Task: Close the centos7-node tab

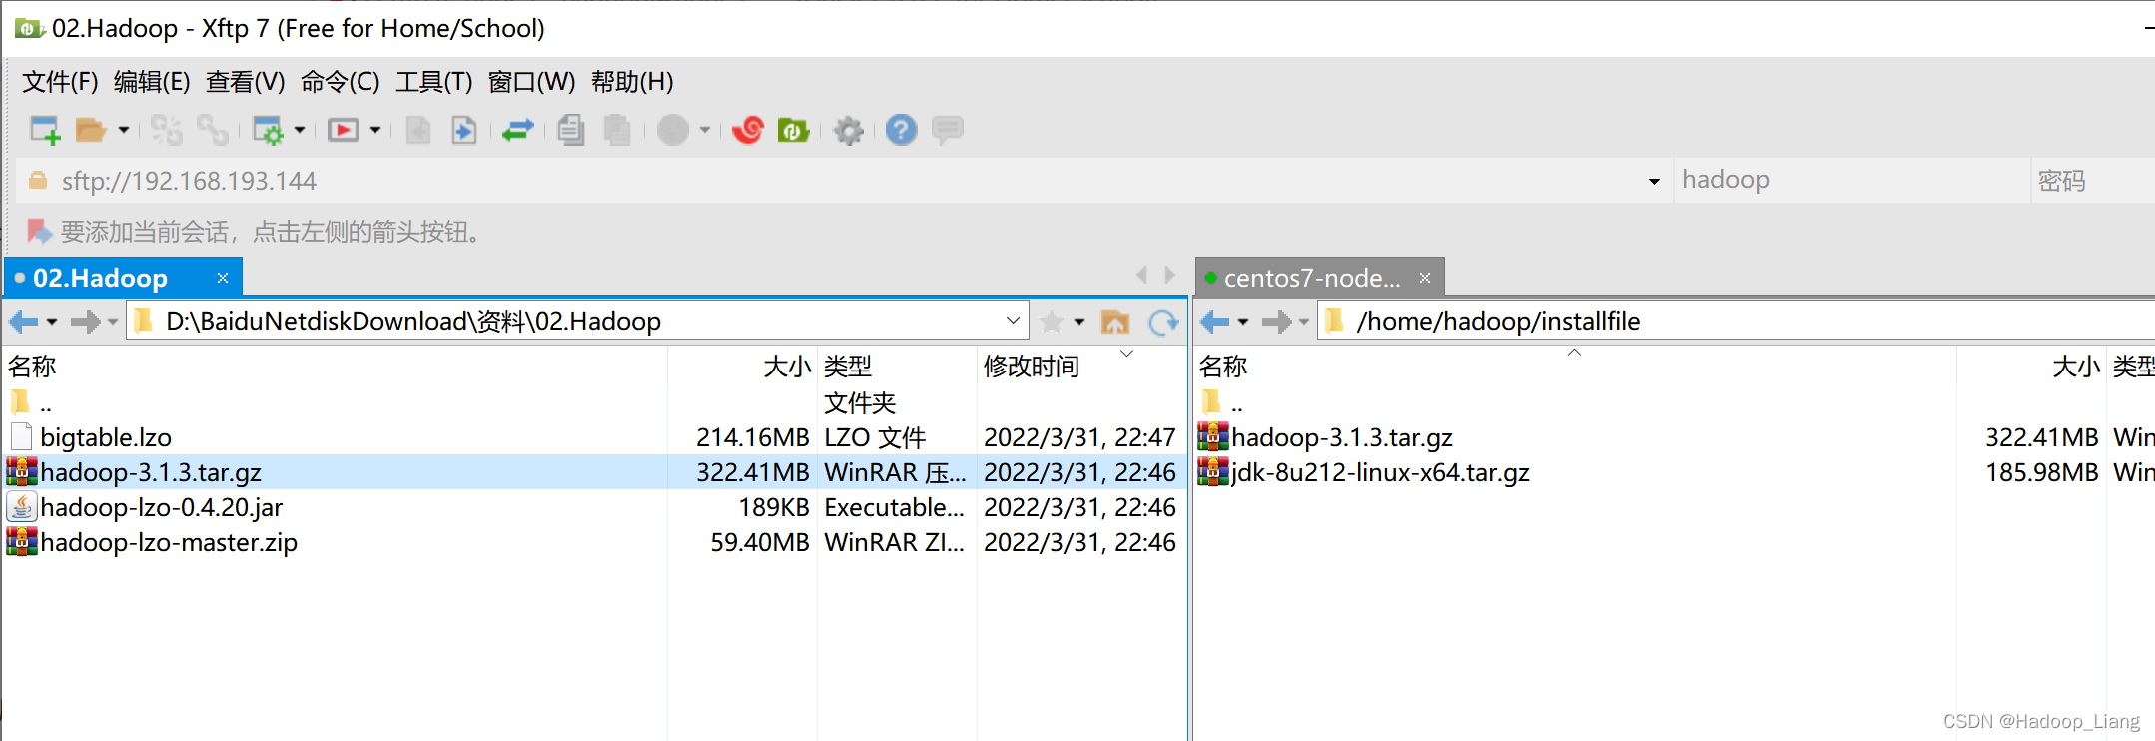Action: pos(1425,278)
